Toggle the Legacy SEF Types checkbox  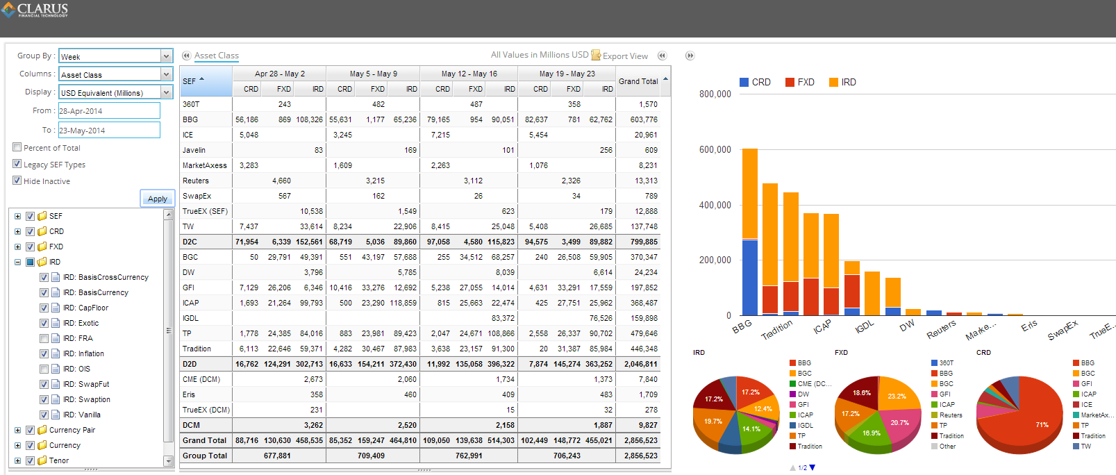point(17,164)
